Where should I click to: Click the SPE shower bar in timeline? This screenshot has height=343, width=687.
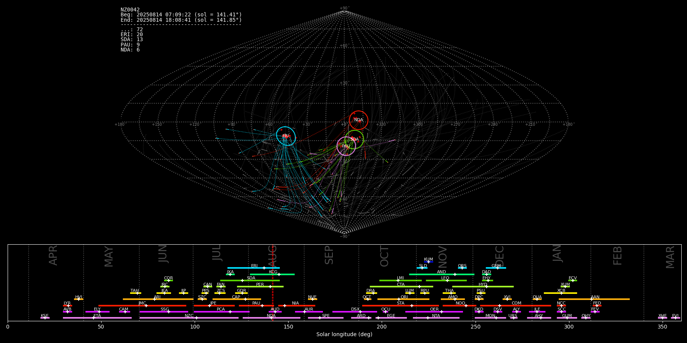(326, 318)
